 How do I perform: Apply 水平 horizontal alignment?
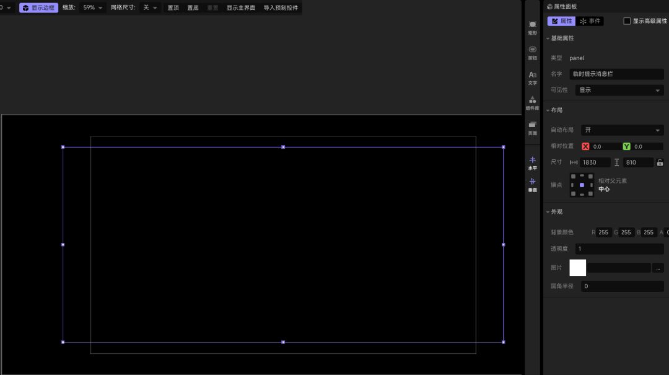[x=533, y=164]
